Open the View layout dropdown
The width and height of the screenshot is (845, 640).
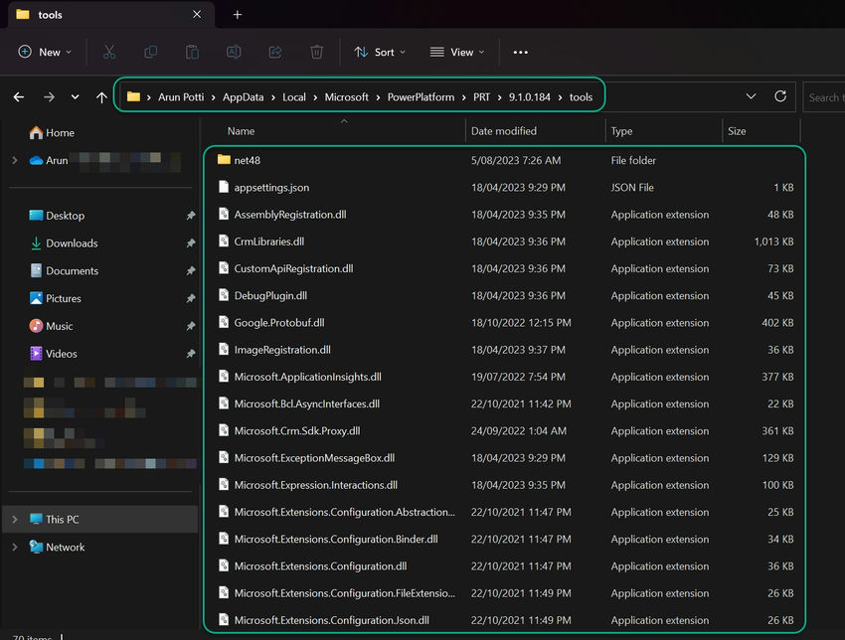pos(457,52)
